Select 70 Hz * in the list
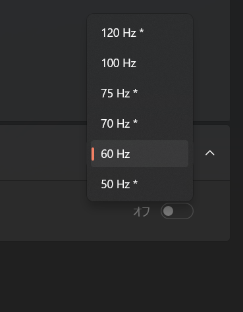Viewport: 243px width, 312px height. click(140, 124)
